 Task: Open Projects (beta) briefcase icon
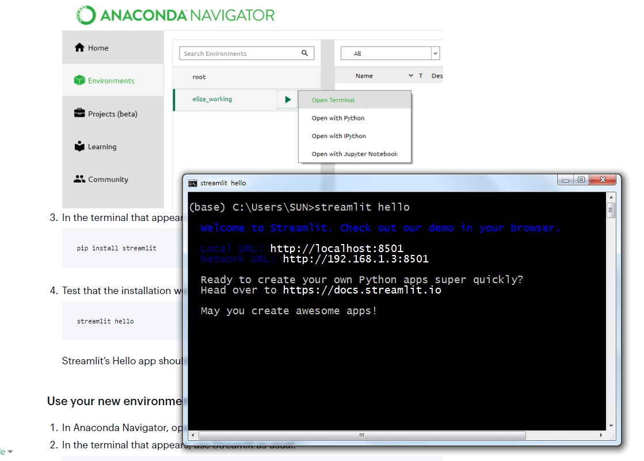click(79, 113)
